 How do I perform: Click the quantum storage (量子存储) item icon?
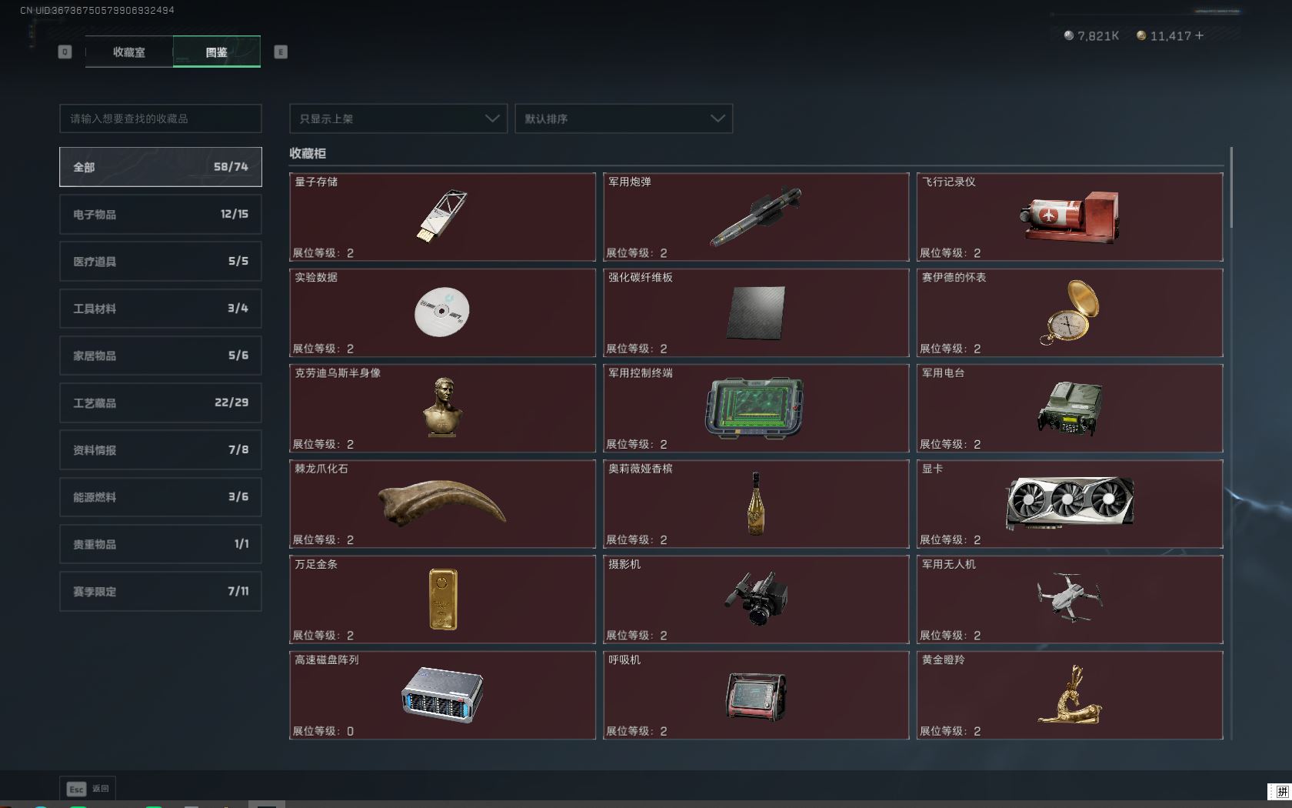[442, 216]
